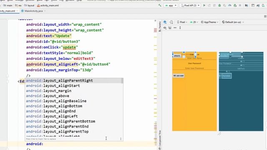This screenshot has width=267, height=150.
Task: Click the Debug app bug icon
Action: [219, 5]
